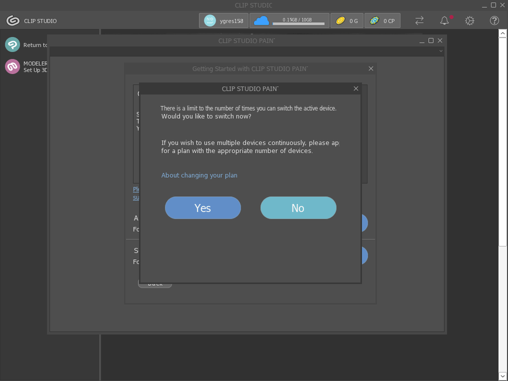This screenshot has height=381, width=508.
Task: Close the device switch confirmation dialog
Action: click(356, 88)
